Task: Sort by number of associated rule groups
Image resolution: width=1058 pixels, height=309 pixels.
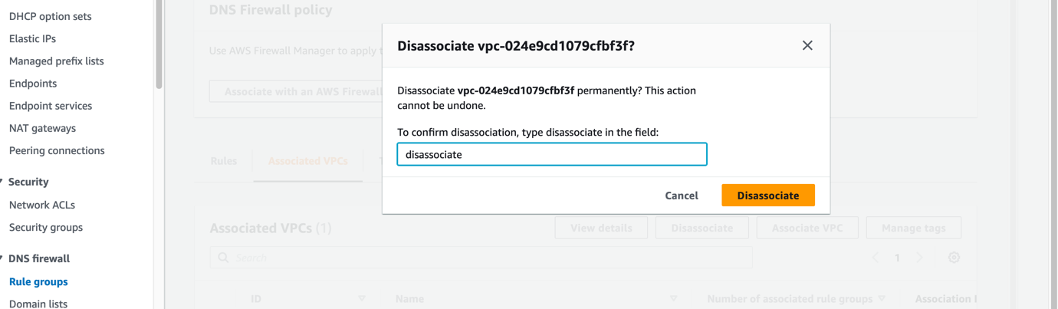Action: [882, 298]
